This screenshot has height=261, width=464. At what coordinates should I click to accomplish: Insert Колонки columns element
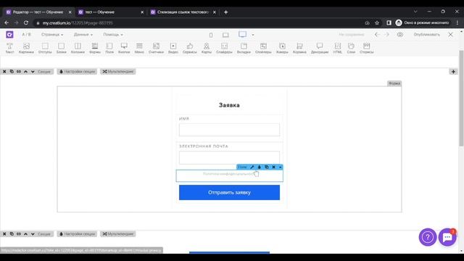78,48
